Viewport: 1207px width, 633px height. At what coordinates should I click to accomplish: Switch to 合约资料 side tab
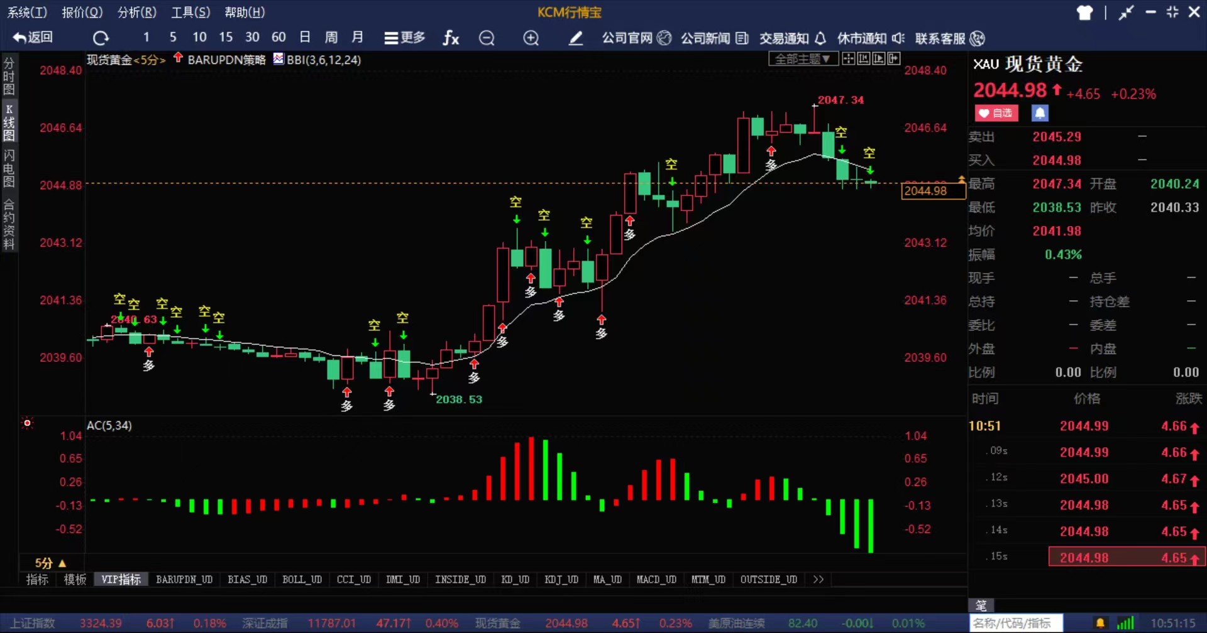pos(9,225)
